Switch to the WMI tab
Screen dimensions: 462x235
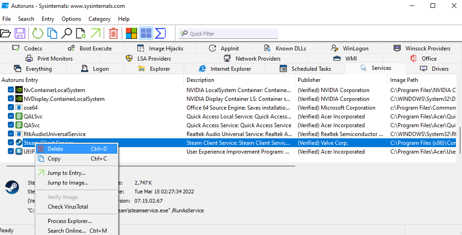[345, 59]
